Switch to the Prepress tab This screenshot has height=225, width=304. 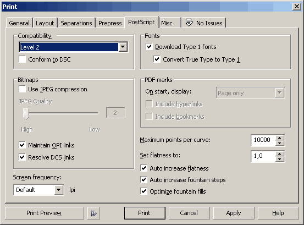pos(110,23)
